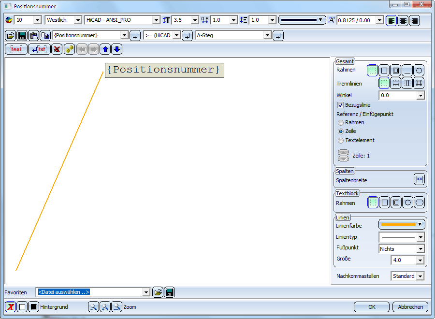Click the save icon next to Favoriten

coord(169,292)
